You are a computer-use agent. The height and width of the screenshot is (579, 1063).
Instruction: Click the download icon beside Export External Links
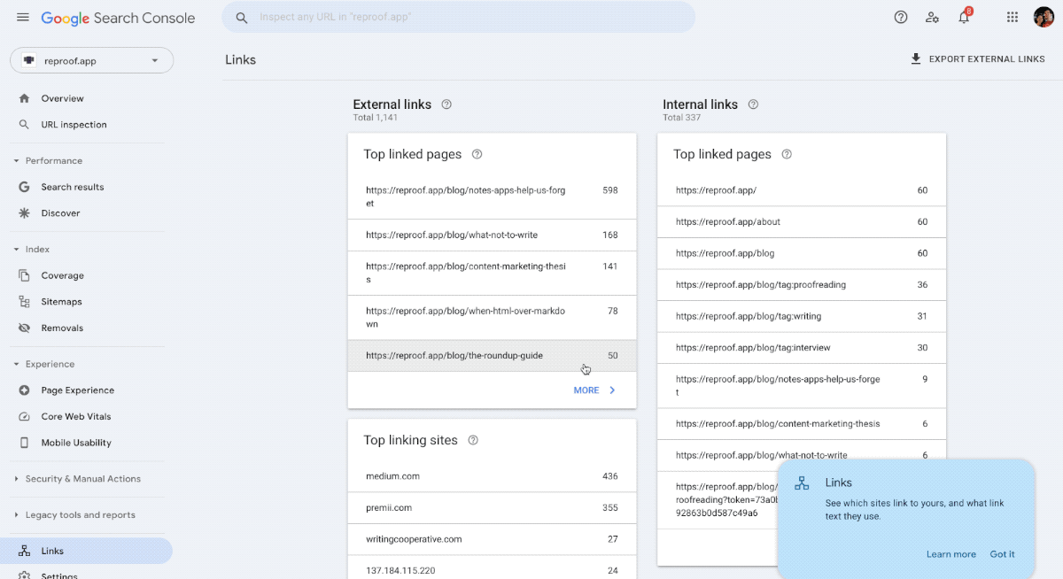coord(916,59)
